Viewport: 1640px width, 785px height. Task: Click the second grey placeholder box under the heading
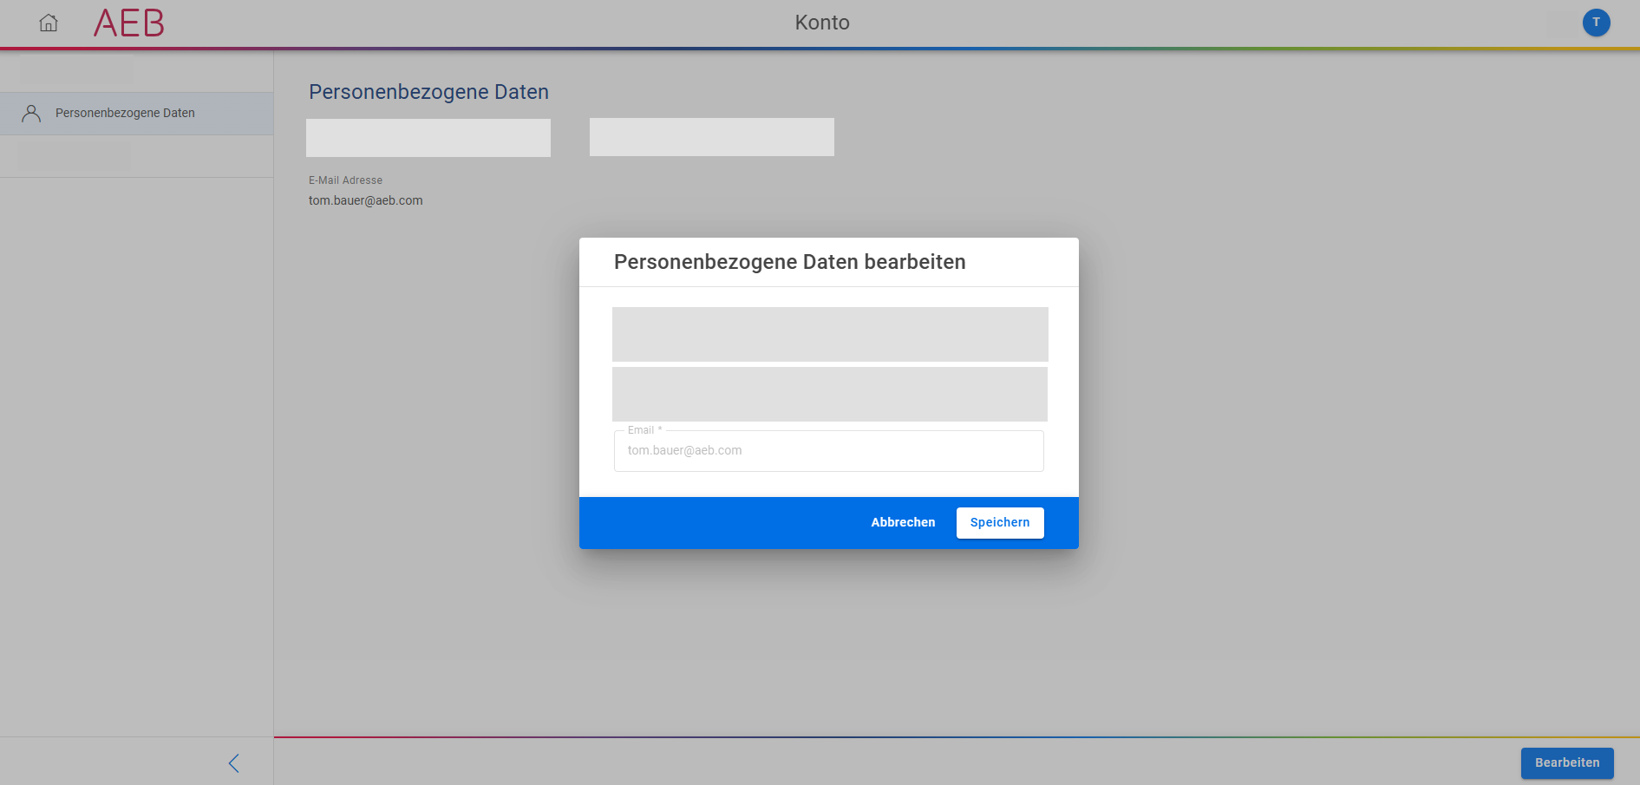[712, 137]
